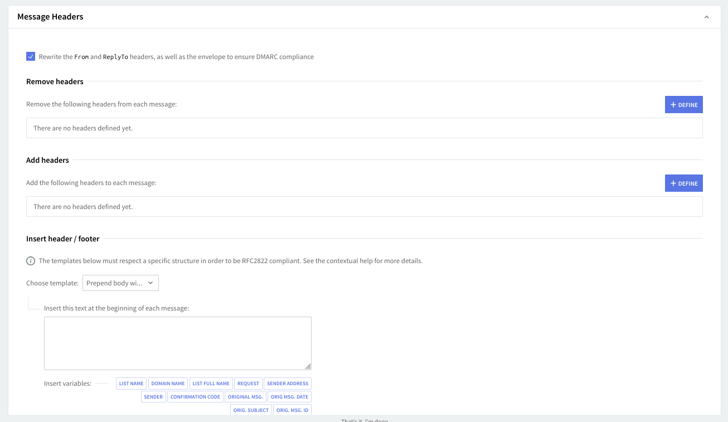
Task: Insert the ORIG. MSG. ID variable
Action: click(x=292, y=410)
